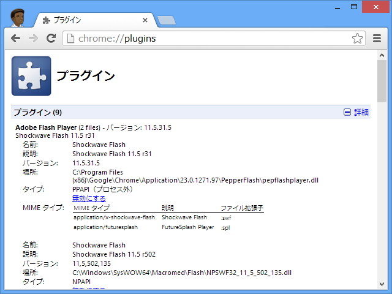Click the .swf file extension

click(x=226, y=218)
